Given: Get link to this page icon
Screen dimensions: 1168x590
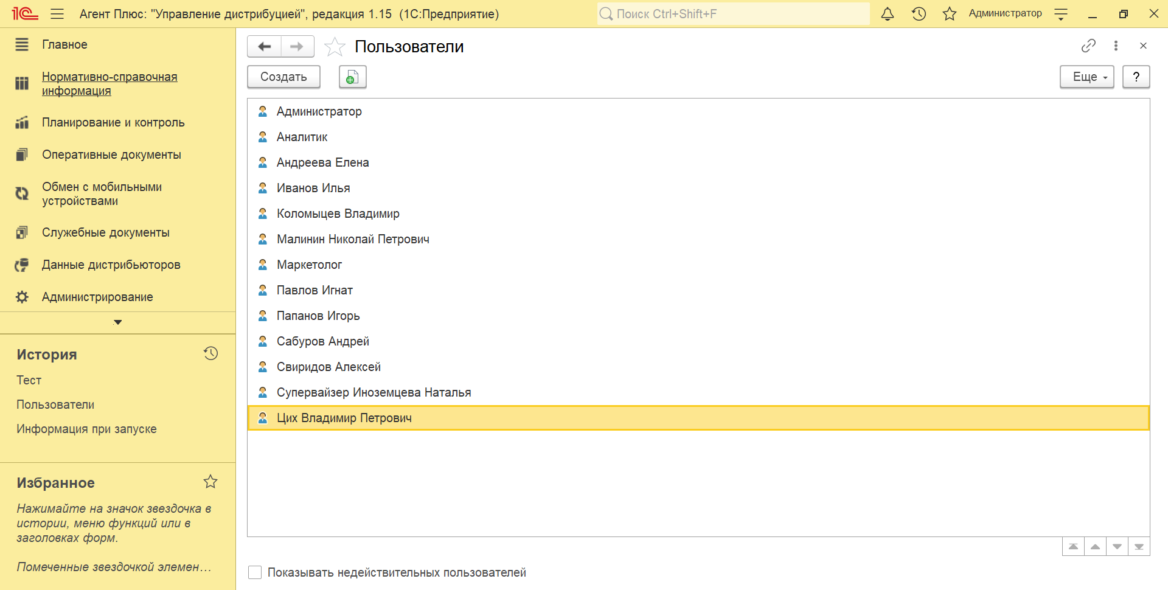Looking at the screenshot, I should pos(1088,46).
